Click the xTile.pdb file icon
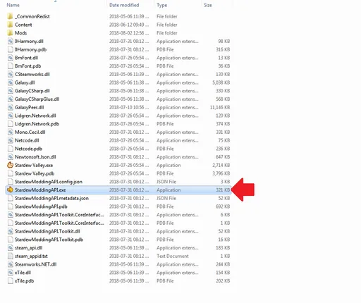Screen dimensions: 361x303 (10, 281)
